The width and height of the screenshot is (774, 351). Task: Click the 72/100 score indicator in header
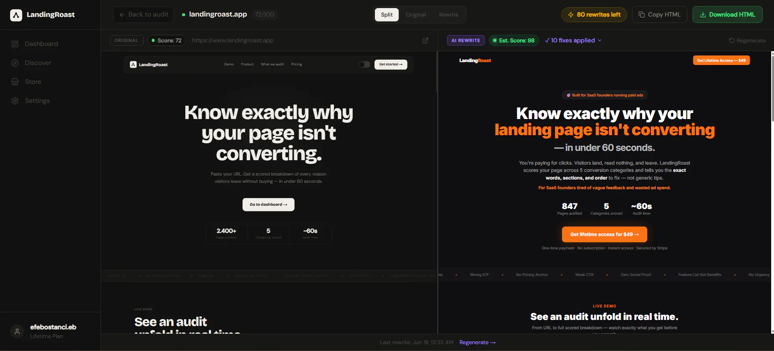coord(264,15)
